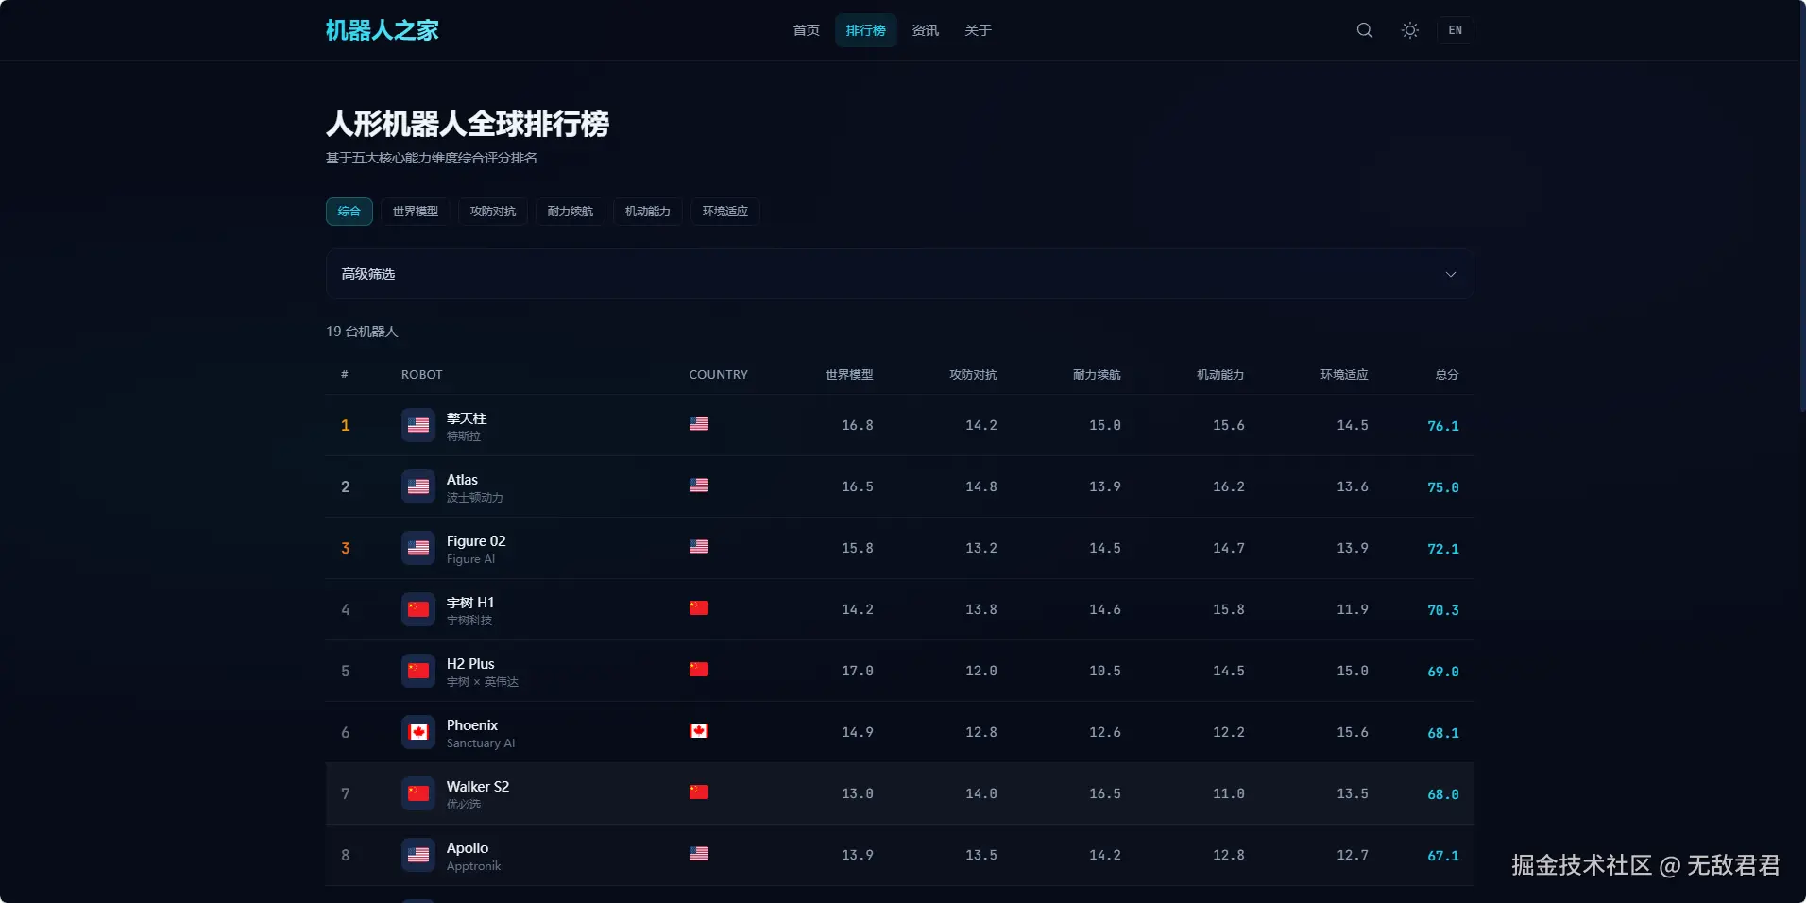Go to 首页 navigation item

[807, 30]
